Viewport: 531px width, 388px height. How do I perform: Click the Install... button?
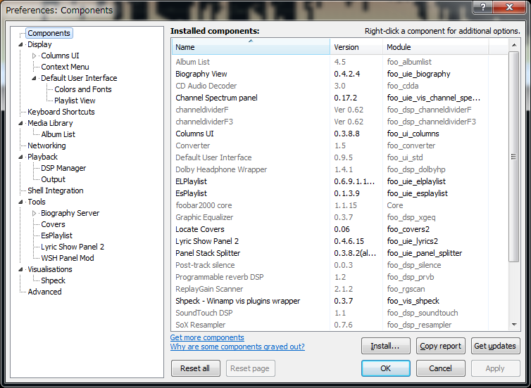click(x=386, y=346)
